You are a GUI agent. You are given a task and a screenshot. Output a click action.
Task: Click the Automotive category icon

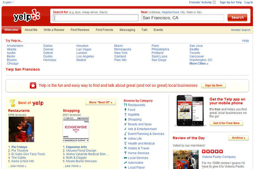click(126, 163)
